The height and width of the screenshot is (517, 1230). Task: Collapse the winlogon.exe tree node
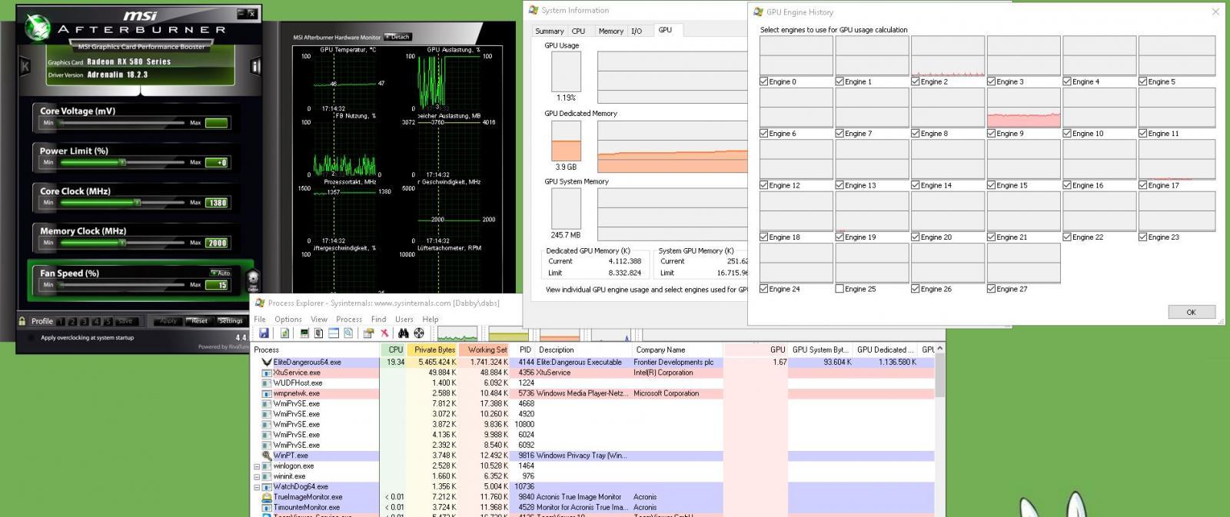point(257,466)
